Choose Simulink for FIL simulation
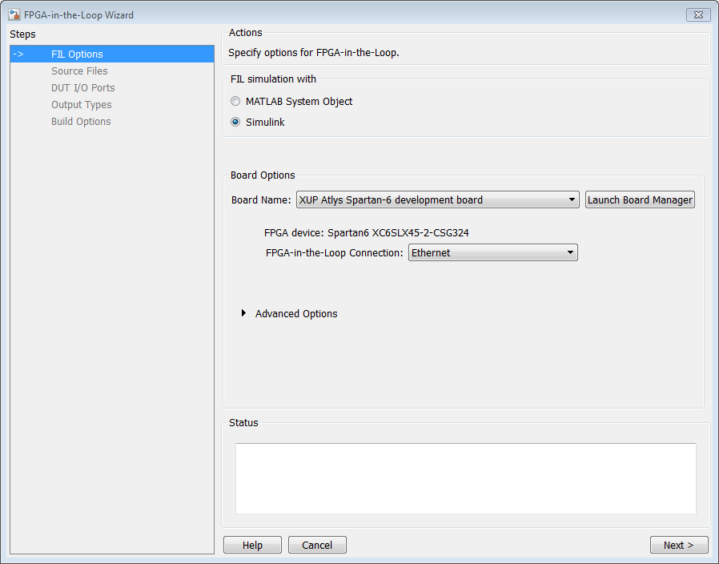719x564 pixels. click(235, 123)
